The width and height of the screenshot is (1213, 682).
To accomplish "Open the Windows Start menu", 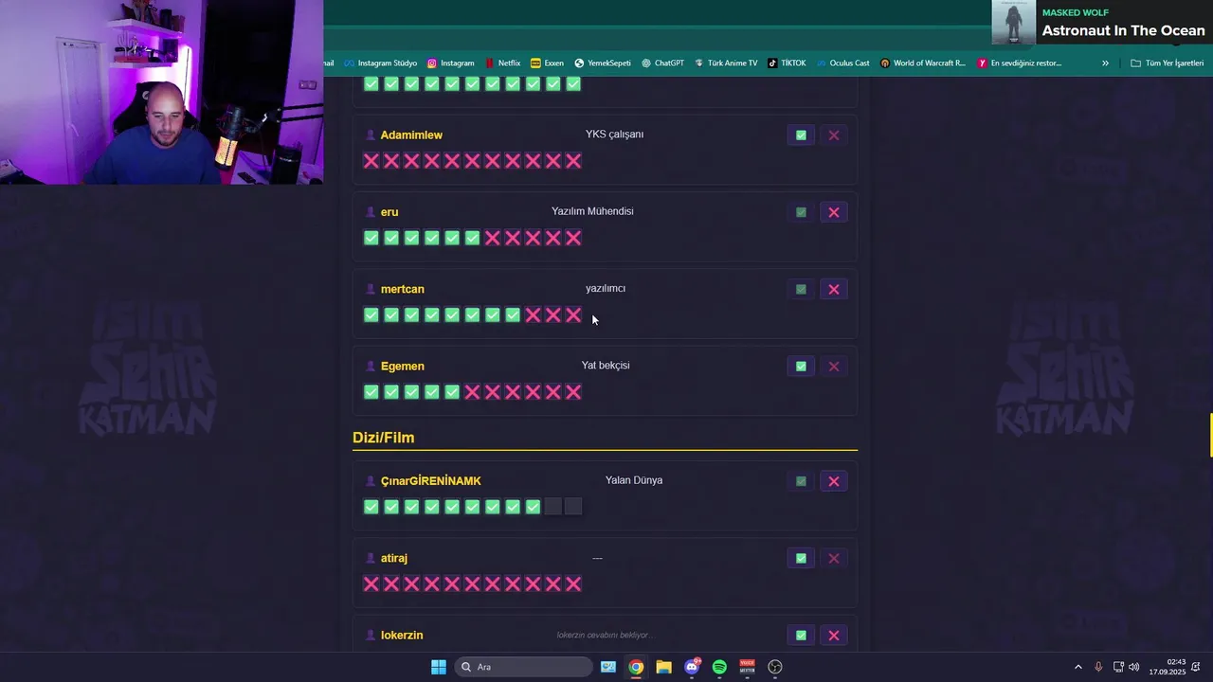I will (x=439, y=667).
